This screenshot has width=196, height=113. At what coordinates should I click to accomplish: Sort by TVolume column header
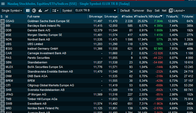click(186, 16)
